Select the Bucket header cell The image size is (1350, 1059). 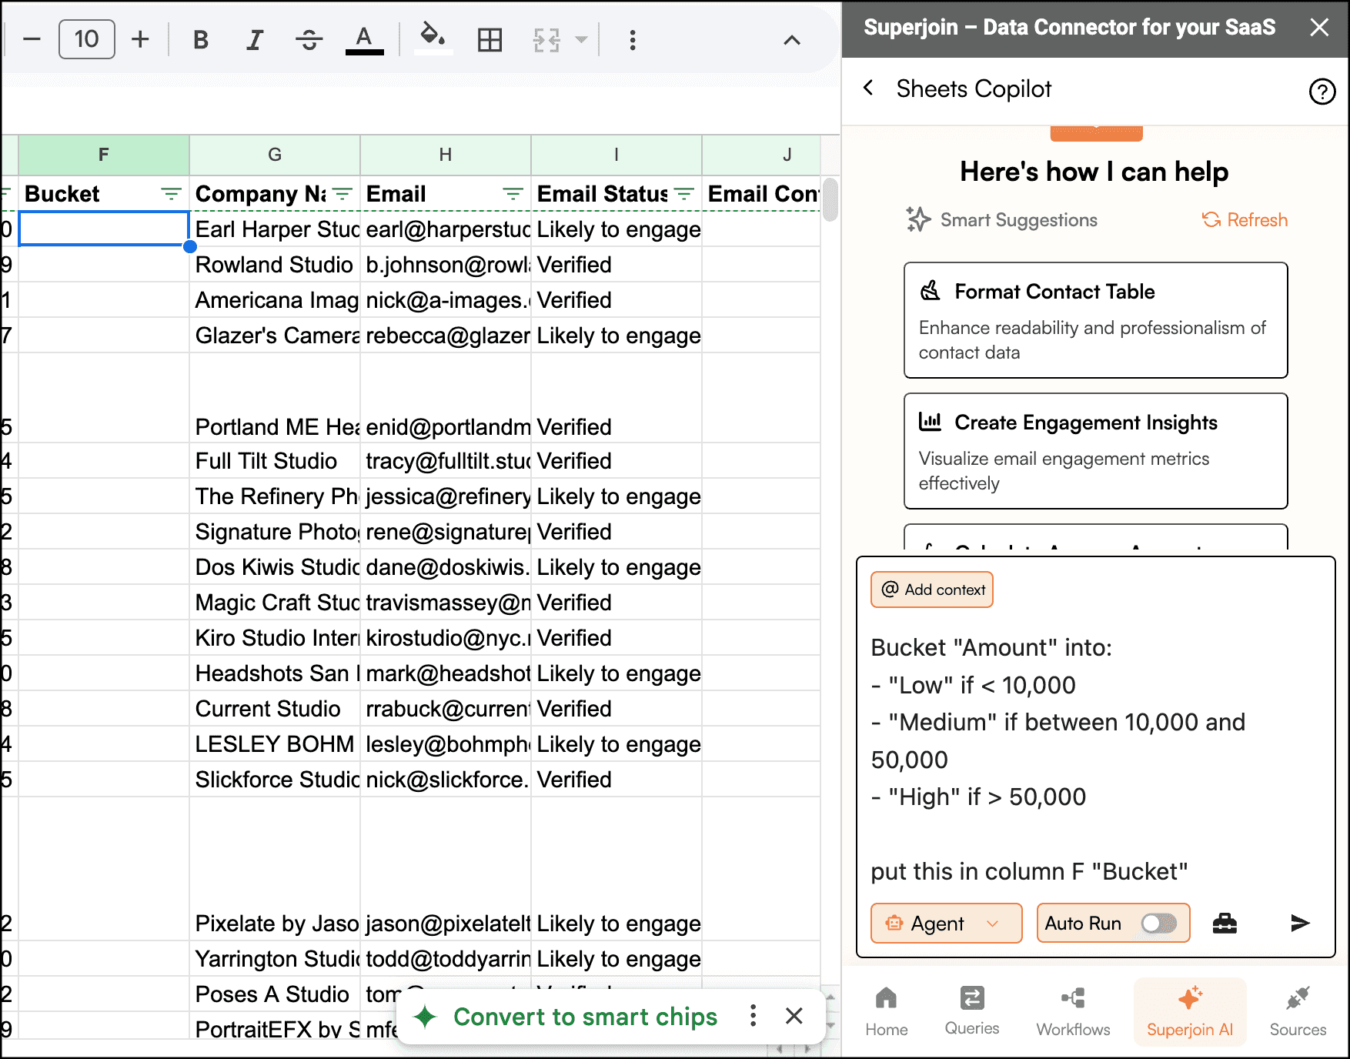(x=104, y=194)
